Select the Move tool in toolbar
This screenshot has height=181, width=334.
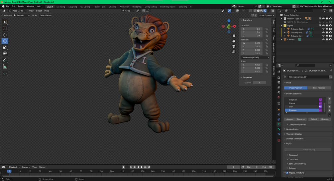pyautogui.click(x=5, y=35)
